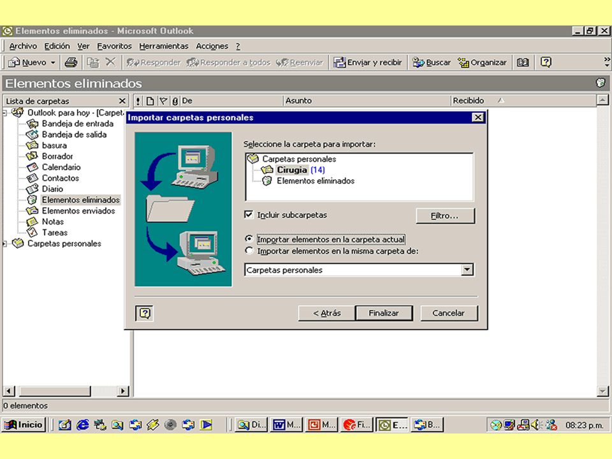Image resolution: width=612 pixels, height=459 pixels.
Task: Toggle Incluir subcarpetas checkbox
Action: (x=249, y=214)
